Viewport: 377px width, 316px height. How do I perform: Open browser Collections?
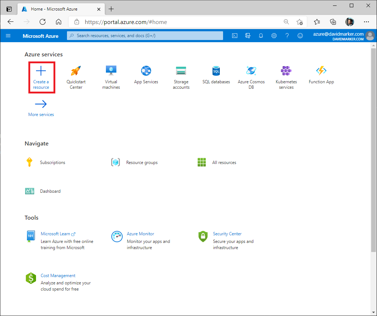[333, 22]
